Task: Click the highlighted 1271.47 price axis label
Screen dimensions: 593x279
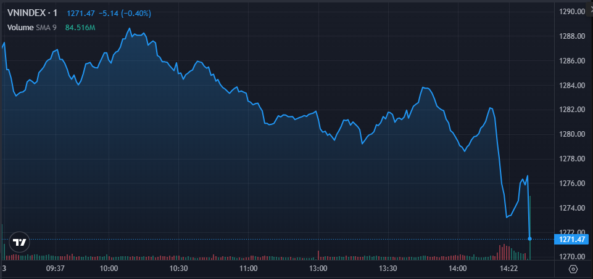Action: coord(571,239)
